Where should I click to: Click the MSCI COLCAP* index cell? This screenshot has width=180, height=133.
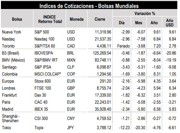coord(48,74)
